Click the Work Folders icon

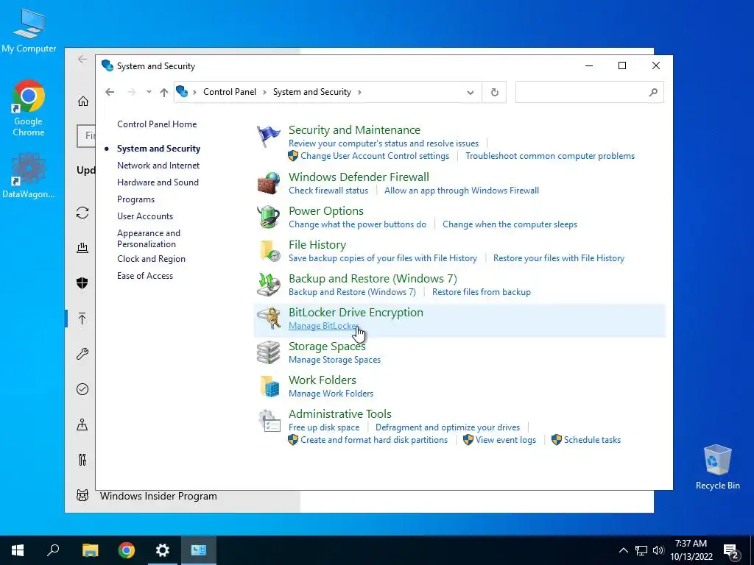(x=268, y=385)
